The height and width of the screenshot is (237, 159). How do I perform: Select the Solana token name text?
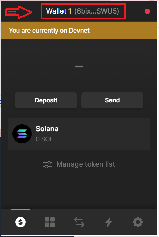point(47,129)
